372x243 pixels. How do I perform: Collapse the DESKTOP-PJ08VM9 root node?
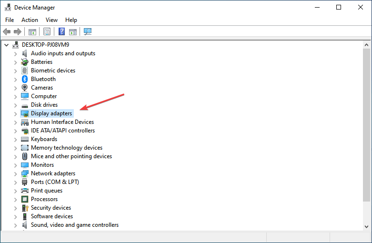[x=6, y=45]
